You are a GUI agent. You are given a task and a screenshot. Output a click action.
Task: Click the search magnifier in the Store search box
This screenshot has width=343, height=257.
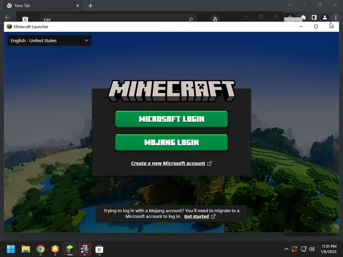point(191,19)
